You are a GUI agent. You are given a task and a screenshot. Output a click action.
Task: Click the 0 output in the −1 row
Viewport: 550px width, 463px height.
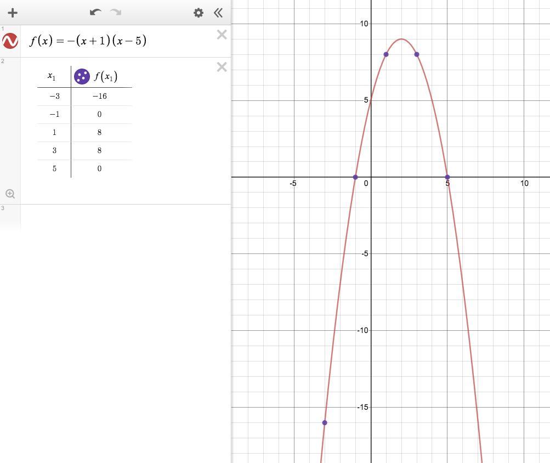[100, 115]
